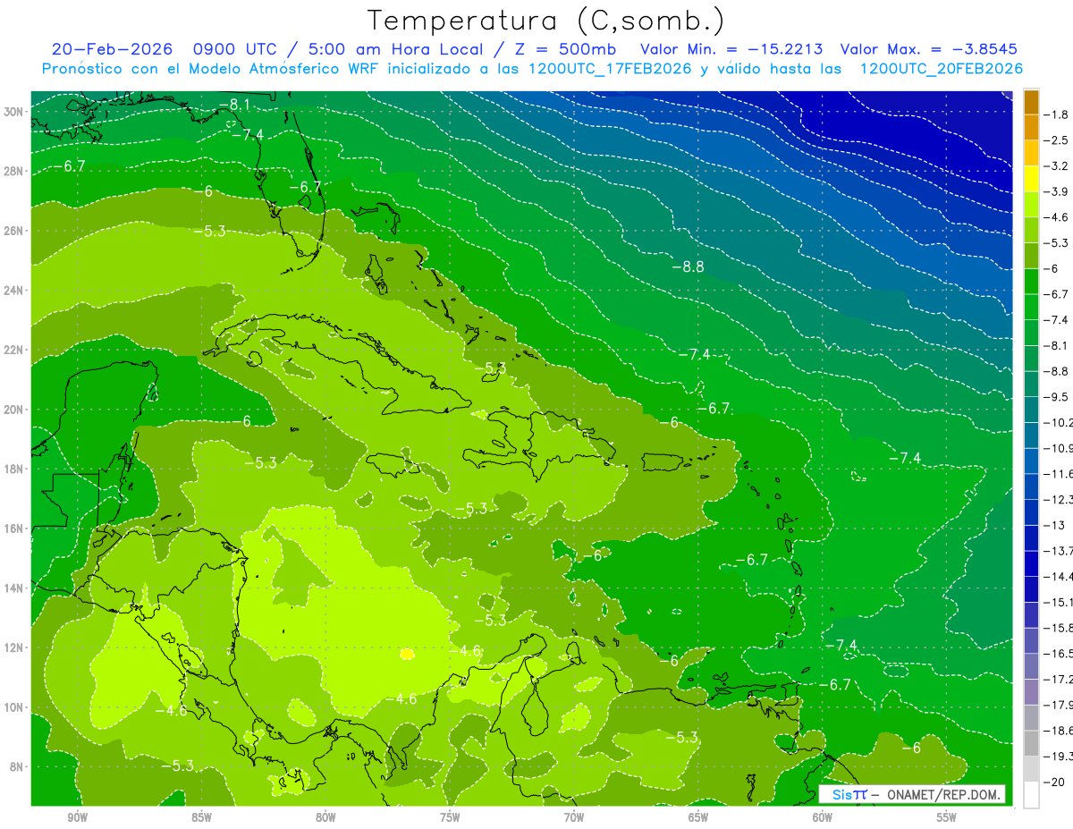The image size is (1073, 829).
Task: Click the "-8.1" contour label on the map
Action: pos(235,105)
